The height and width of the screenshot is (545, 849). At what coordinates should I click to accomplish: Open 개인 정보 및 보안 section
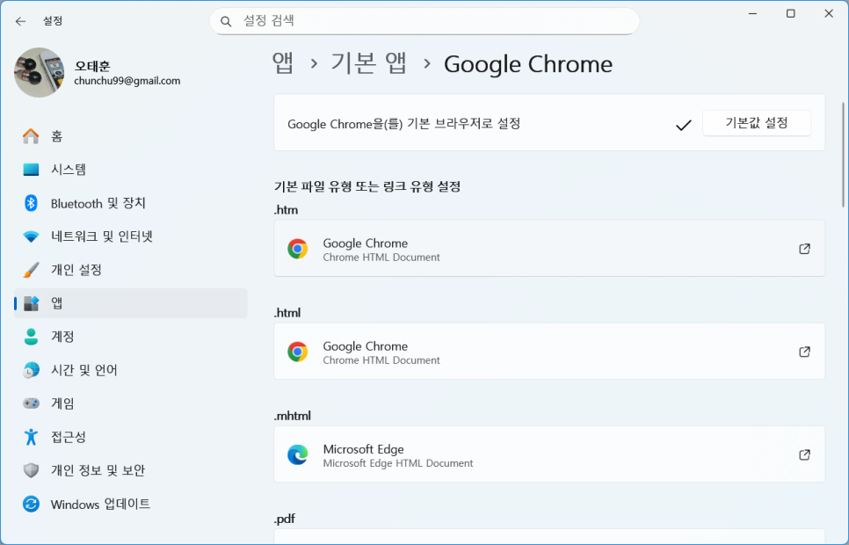pos(130,470)
